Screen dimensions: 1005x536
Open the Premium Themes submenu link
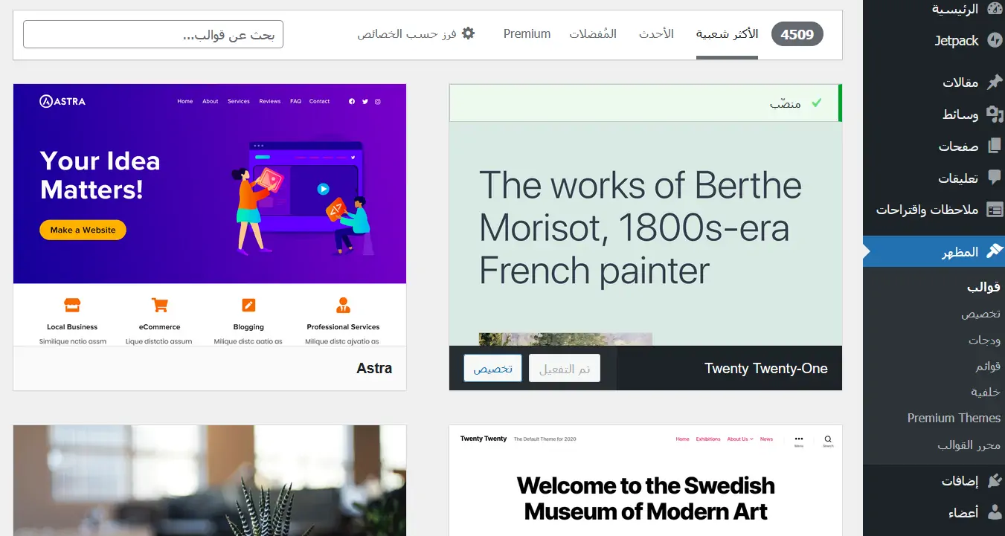[x=954, y=418]
